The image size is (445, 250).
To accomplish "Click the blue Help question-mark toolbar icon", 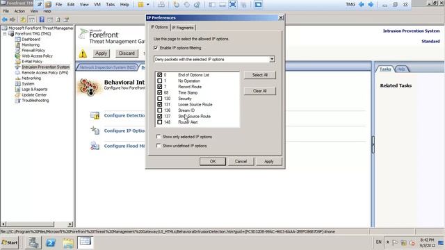I will coord(42,19).
